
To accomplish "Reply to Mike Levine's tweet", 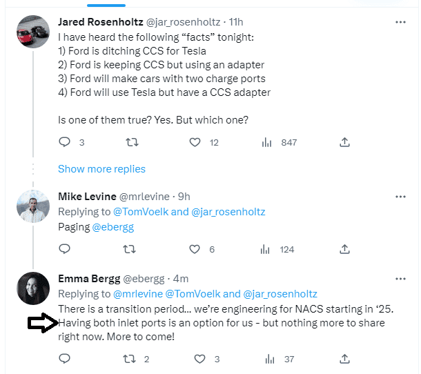I will [64, 249].
